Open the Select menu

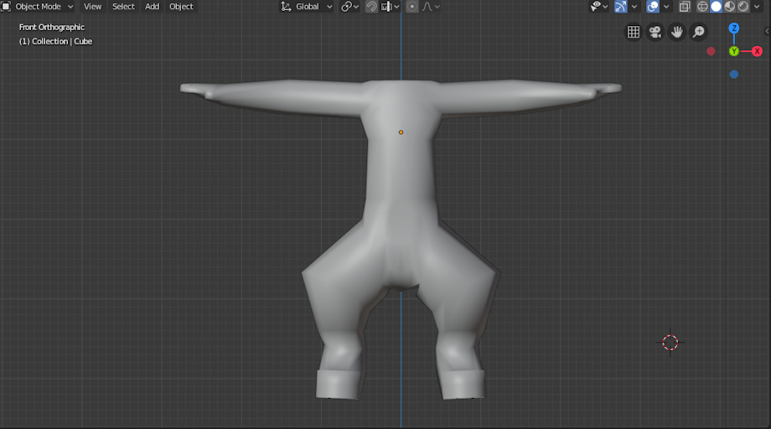tap(123, 7)
